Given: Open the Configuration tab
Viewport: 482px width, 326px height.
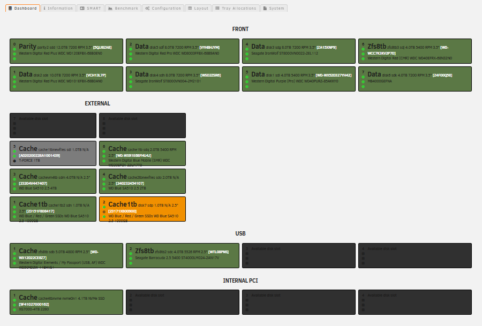Looking at the screenshot, I should pos(163,8).
